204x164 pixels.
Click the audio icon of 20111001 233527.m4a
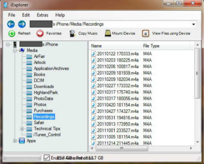[x=94, y=131]
